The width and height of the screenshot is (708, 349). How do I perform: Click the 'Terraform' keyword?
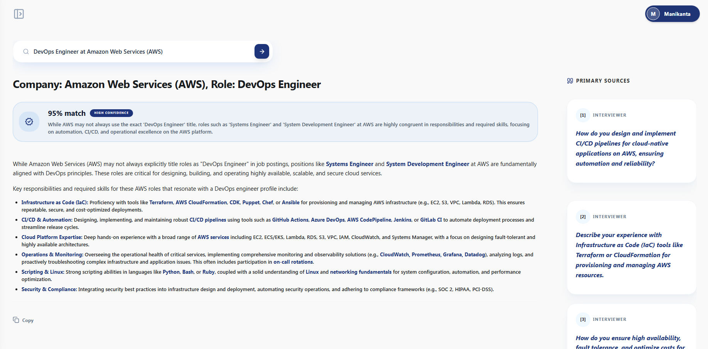[x=161, y=202]
